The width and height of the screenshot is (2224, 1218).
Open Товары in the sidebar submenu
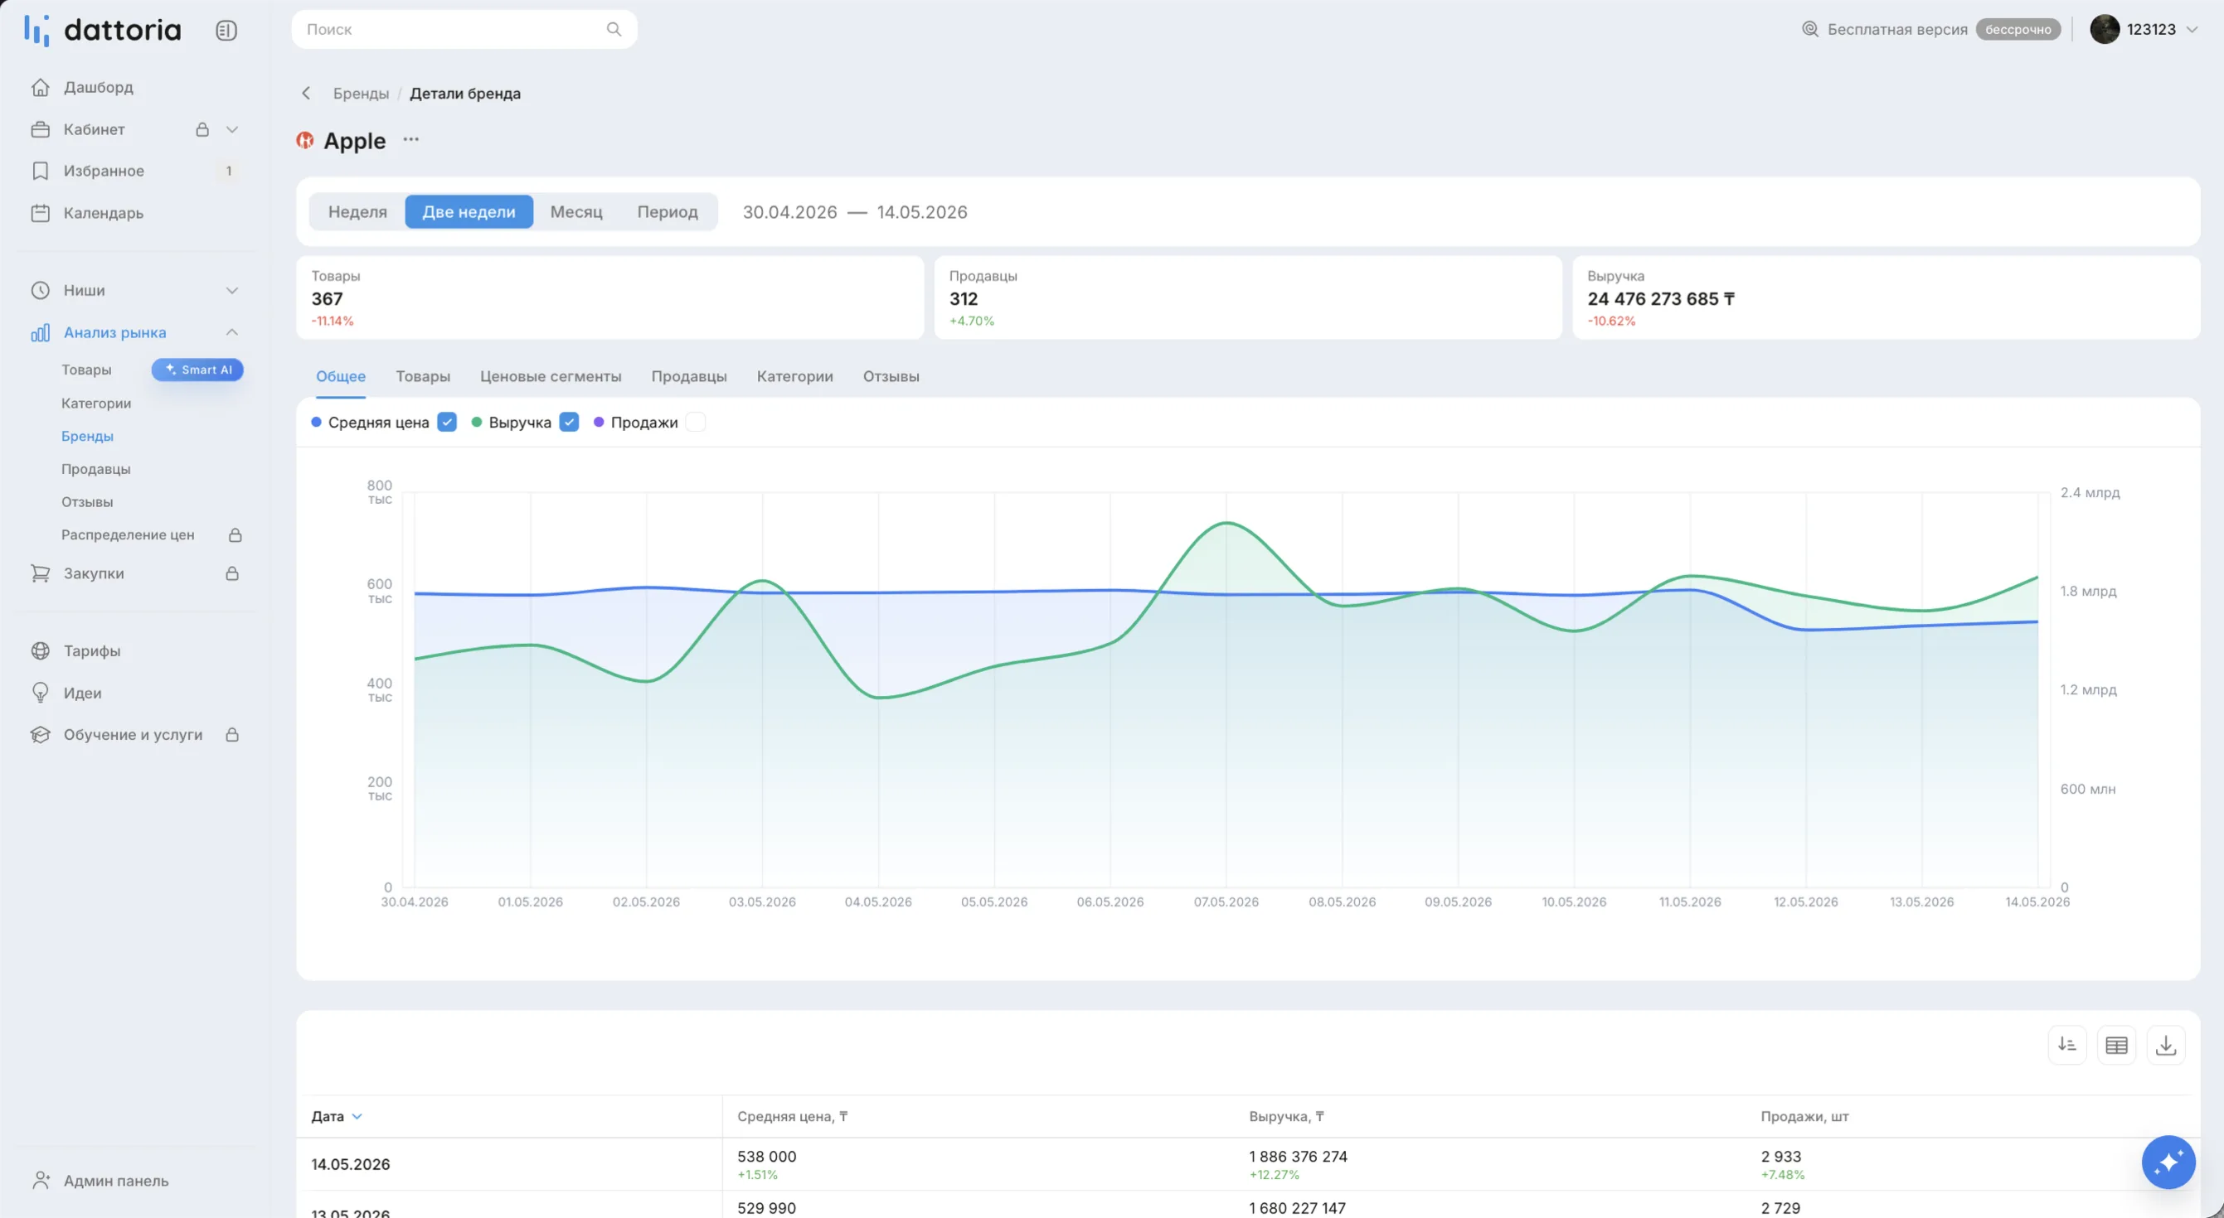coord(86,370)
